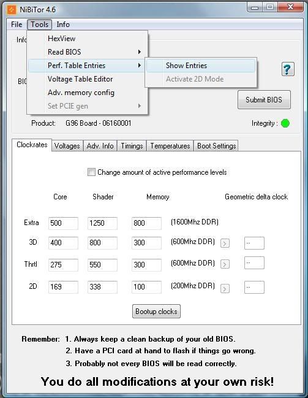The image size is (308, 398).
Task: Open the Info menu
Action: click(63, 25)
